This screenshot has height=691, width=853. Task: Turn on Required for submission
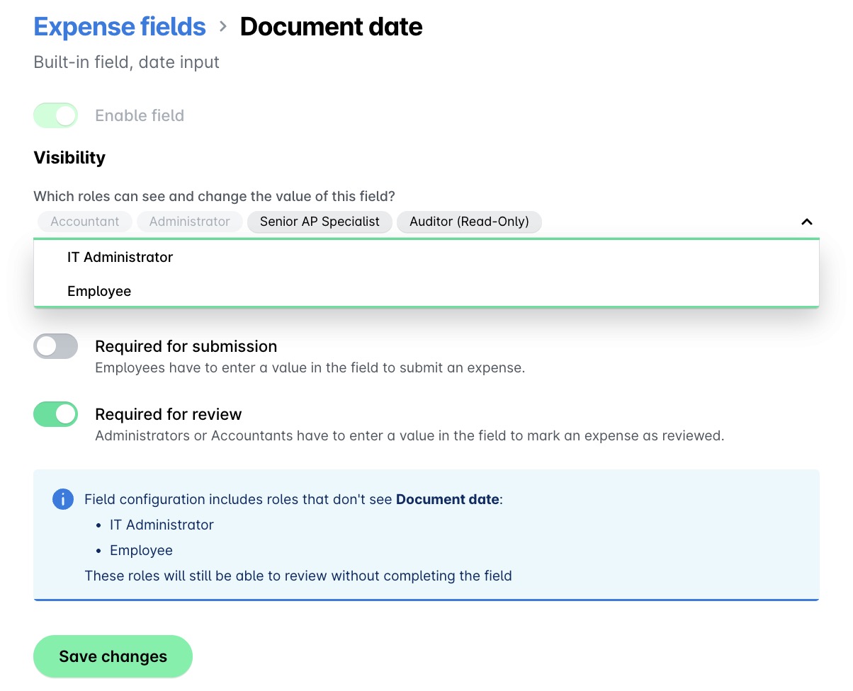click(55, 346)
